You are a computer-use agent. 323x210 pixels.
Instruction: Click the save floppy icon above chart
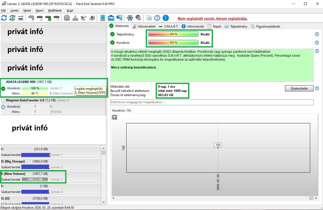114,117
